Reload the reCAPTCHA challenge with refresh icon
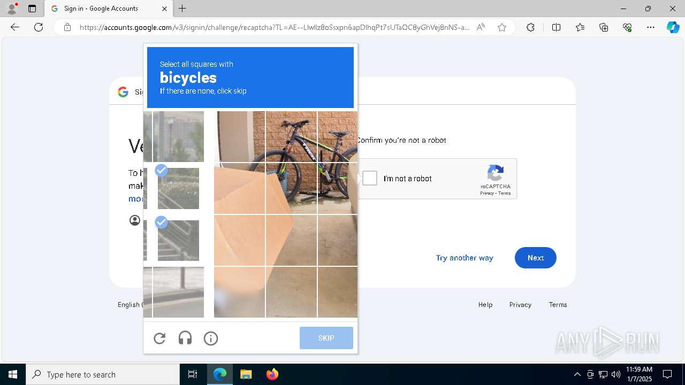The height and width of the screenshot is (385, 685). pos(159,338)
